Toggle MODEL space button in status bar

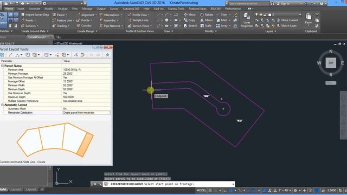point(201,190)
